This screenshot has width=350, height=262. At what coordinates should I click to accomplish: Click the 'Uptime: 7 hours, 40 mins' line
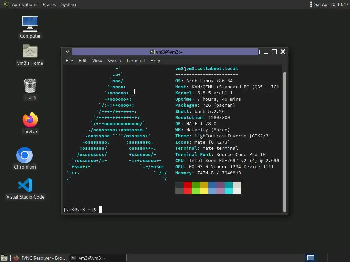(208, 99)
